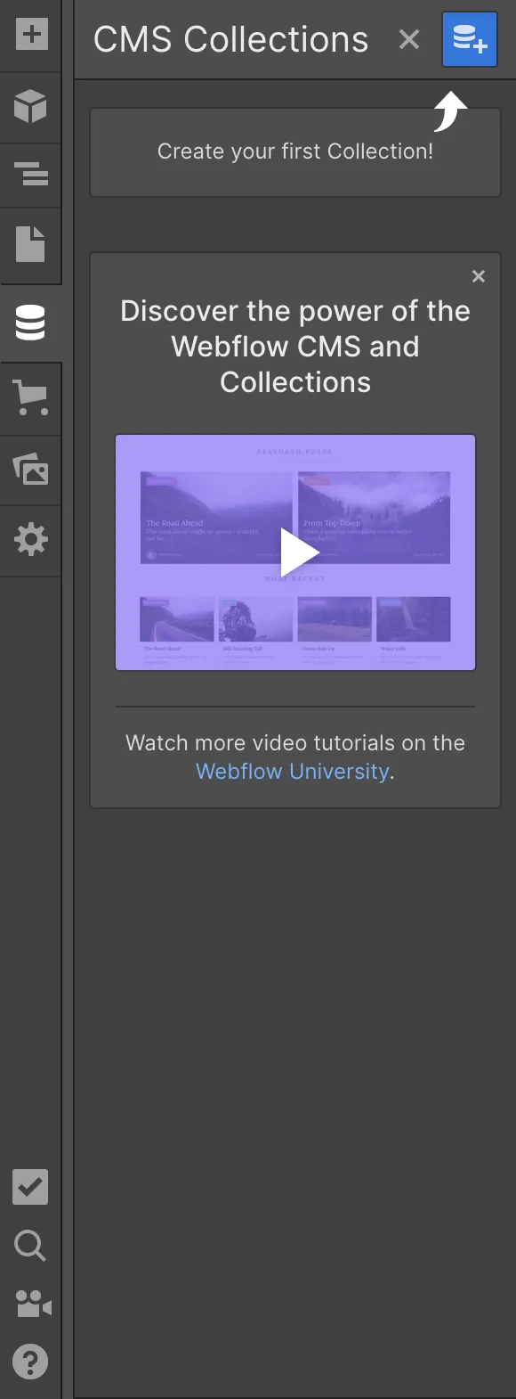Viewport: 516px width, 1399px height.
Task: Close the CMS Collections panel
Action: pos(409,39)
